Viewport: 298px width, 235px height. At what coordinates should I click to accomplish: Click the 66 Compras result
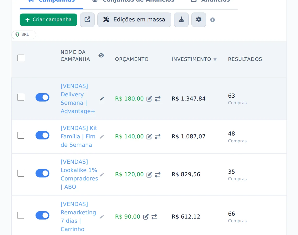237,217
